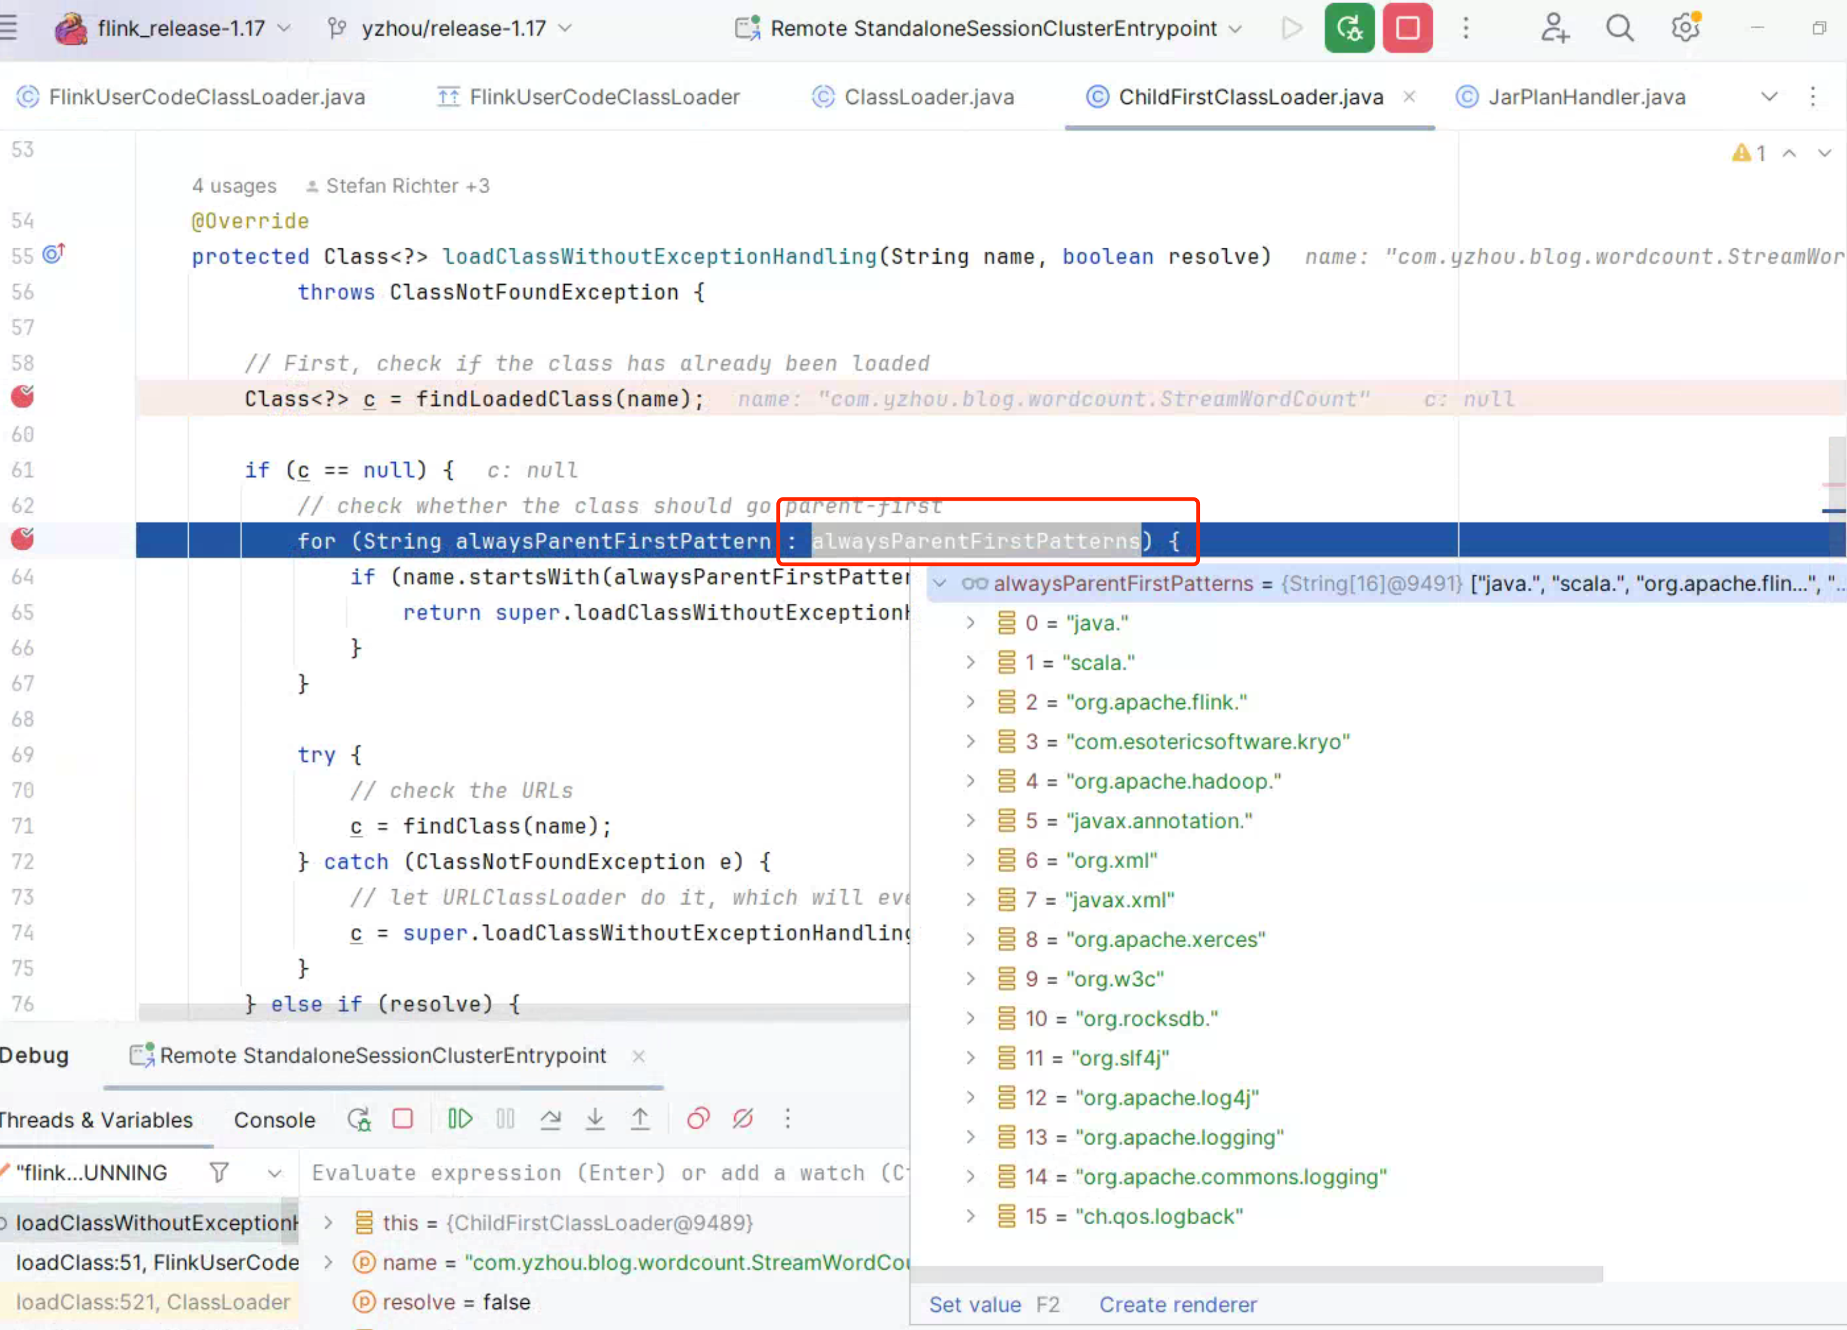Expand array element 0 = "java."

(x=970, y=624)
